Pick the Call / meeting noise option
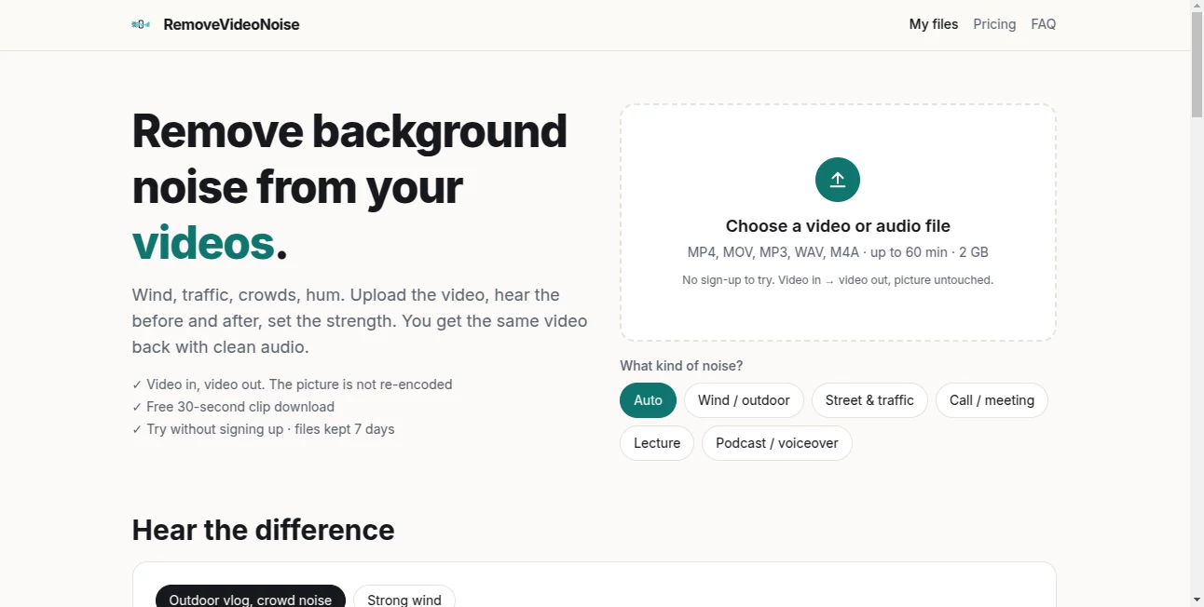Screen dimensions: 1204x607 (992, 400)
